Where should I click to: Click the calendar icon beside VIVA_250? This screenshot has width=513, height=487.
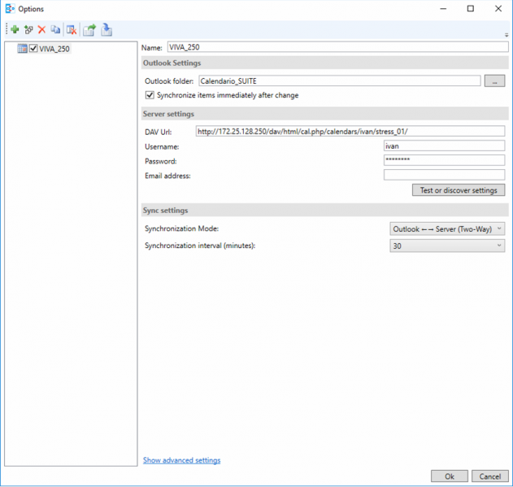22,49
